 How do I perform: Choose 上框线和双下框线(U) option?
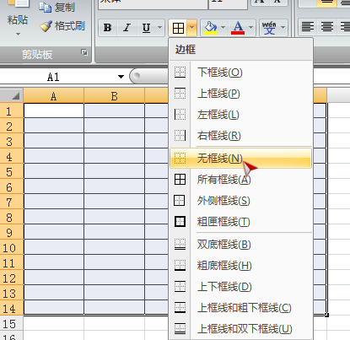coord(241,329)
